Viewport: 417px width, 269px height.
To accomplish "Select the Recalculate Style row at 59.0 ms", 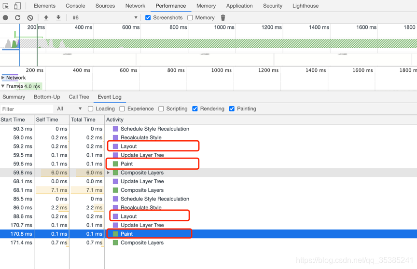I will (x=208, y=137).
